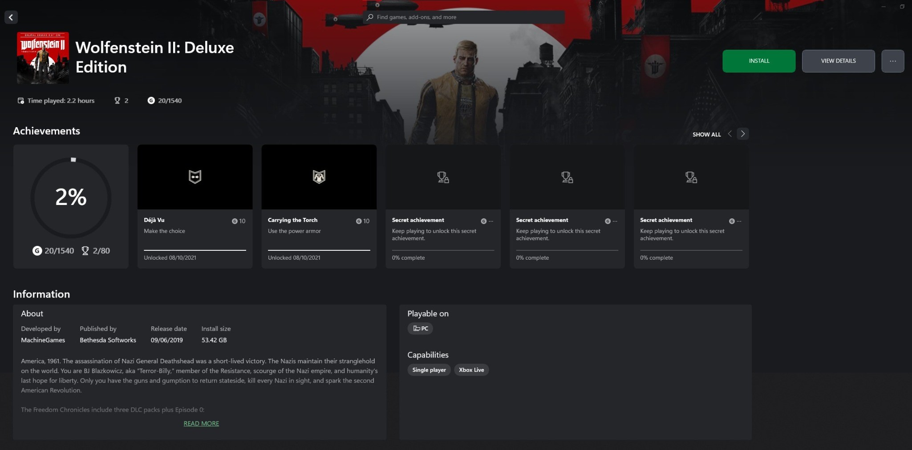Open the Déjà Vu achievement badge

(195, 177)
